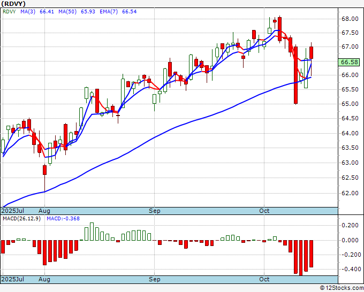Image resolution: width=364 pixels, height=292 pixels.
Task: Click the 63.50 price axis label
Action: pyautogui.click(x=350, y=148)
